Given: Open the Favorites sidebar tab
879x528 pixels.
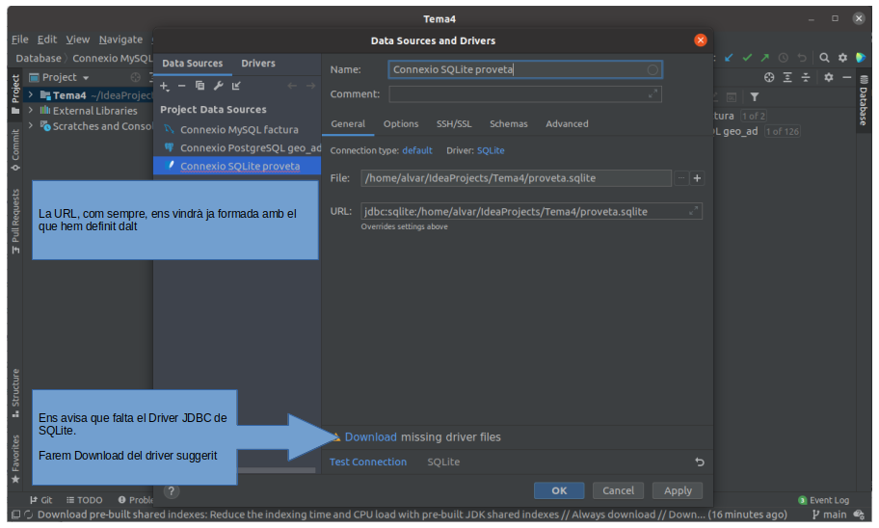Looking at the screenshot, I should [15, 459].
